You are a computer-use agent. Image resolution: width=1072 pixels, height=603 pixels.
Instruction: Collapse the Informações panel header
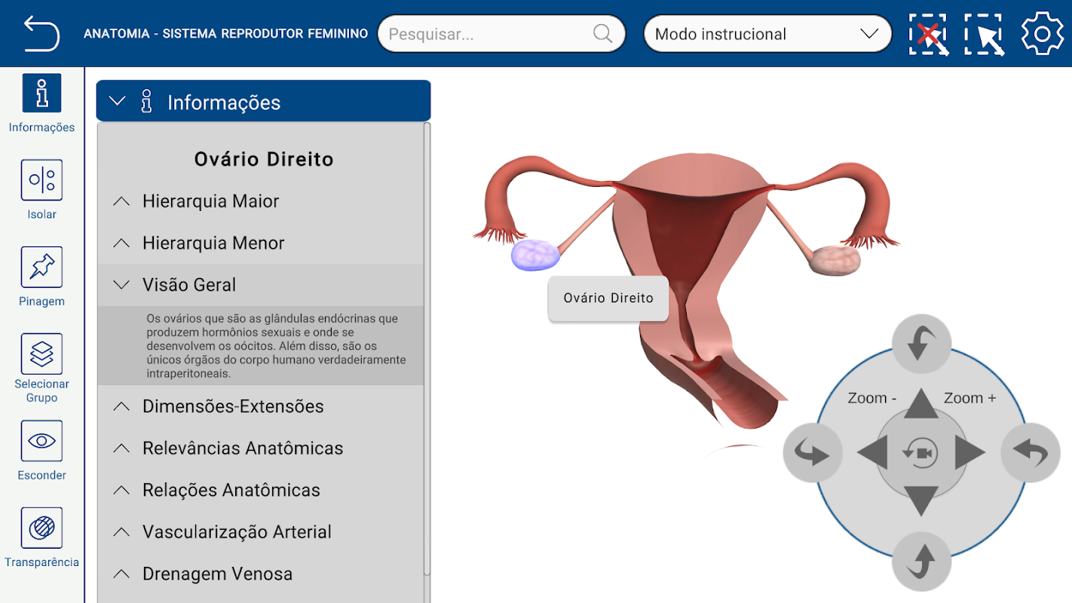(x=263, y=101)
